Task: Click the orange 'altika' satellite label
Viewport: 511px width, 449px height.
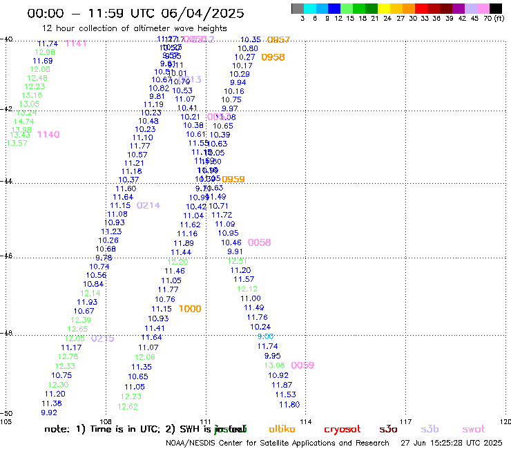Action: pyautogui.click(x=282, y=429)
